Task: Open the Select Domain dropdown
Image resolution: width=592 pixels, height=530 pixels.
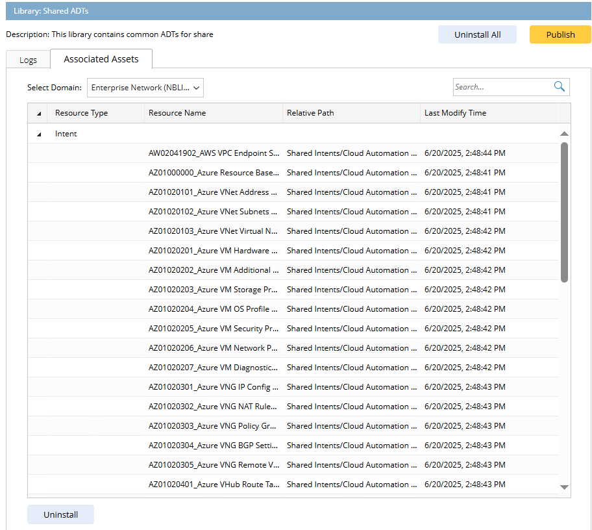Action: pos(145,88)
